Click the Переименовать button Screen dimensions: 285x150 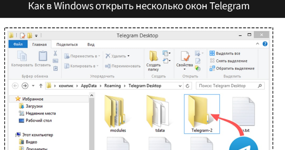coord(123,66)
